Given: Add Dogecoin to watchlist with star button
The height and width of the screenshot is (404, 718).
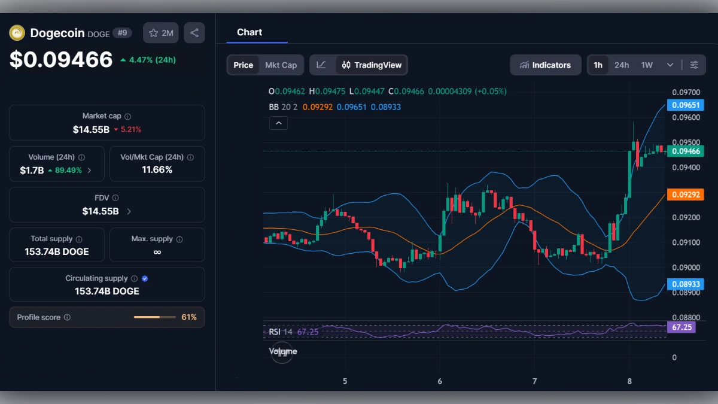Looking at the screenshot, I should coord(160,33).
